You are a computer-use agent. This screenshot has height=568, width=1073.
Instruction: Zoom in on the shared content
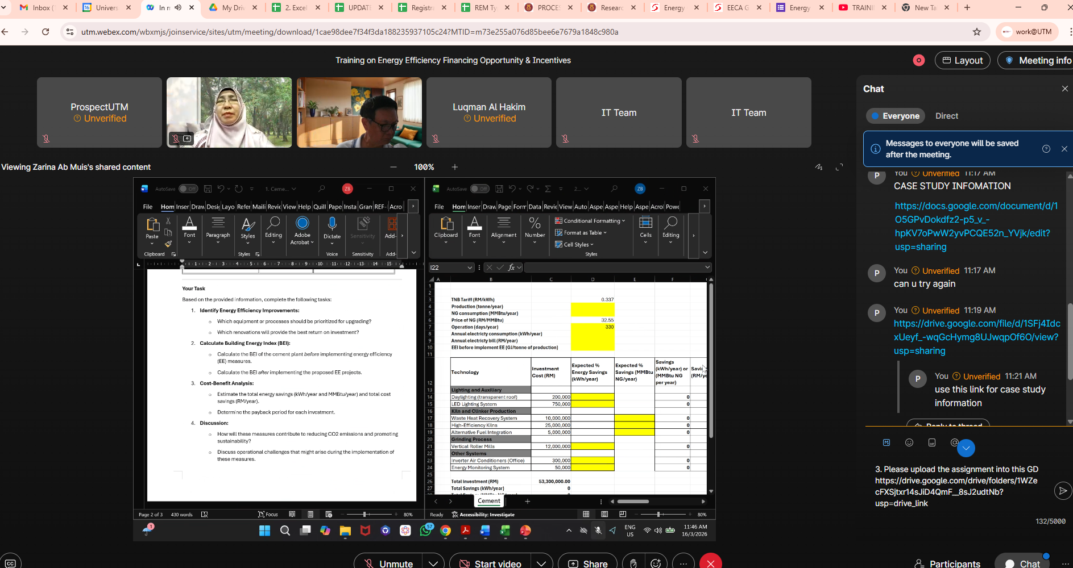[454, 167]
